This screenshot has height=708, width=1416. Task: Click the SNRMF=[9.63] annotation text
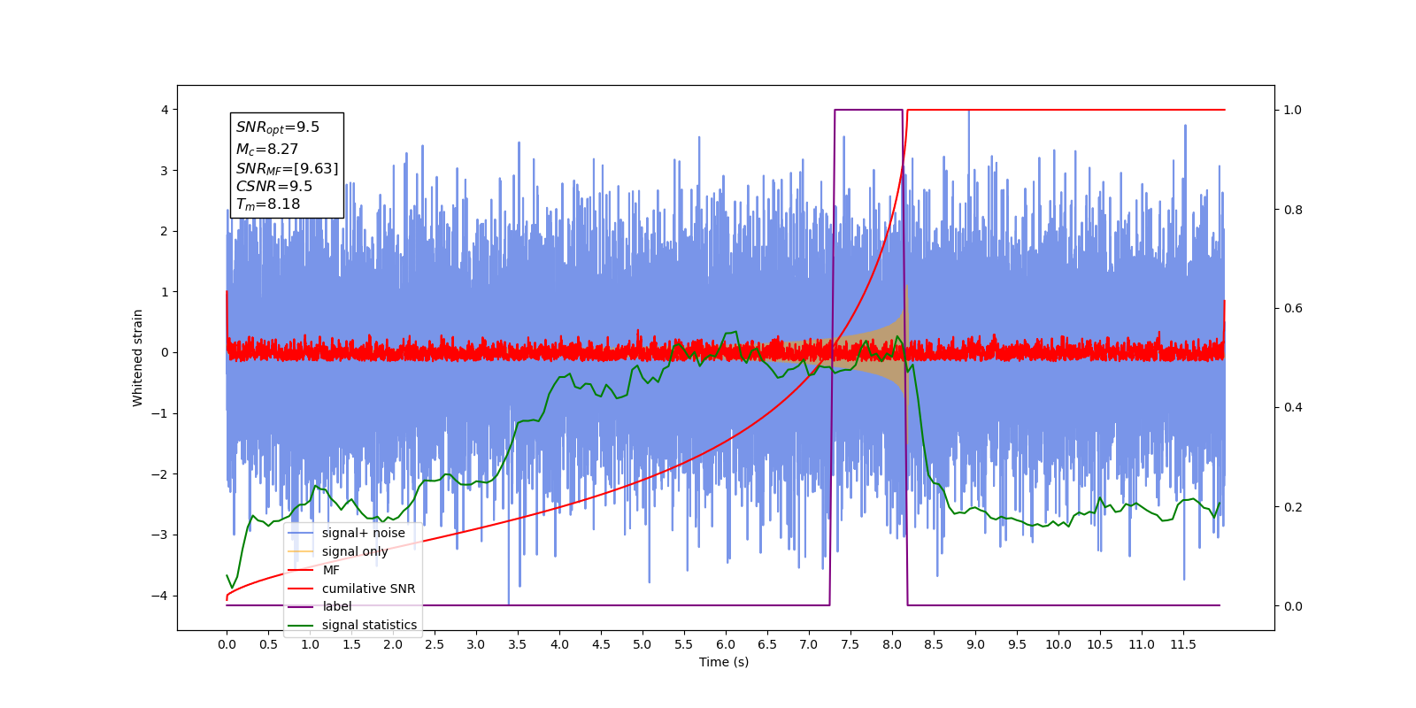coord(287,168)
